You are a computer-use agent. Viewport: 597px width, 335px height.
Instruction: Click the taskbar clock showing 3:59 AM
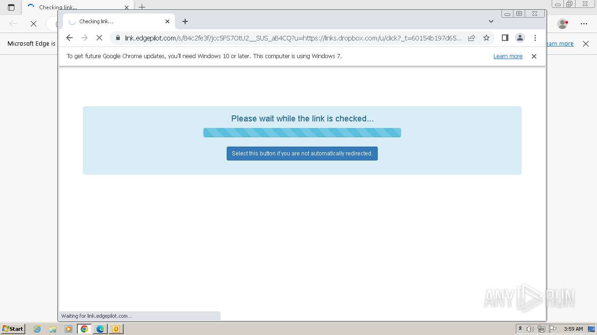(x=573, y=329)
